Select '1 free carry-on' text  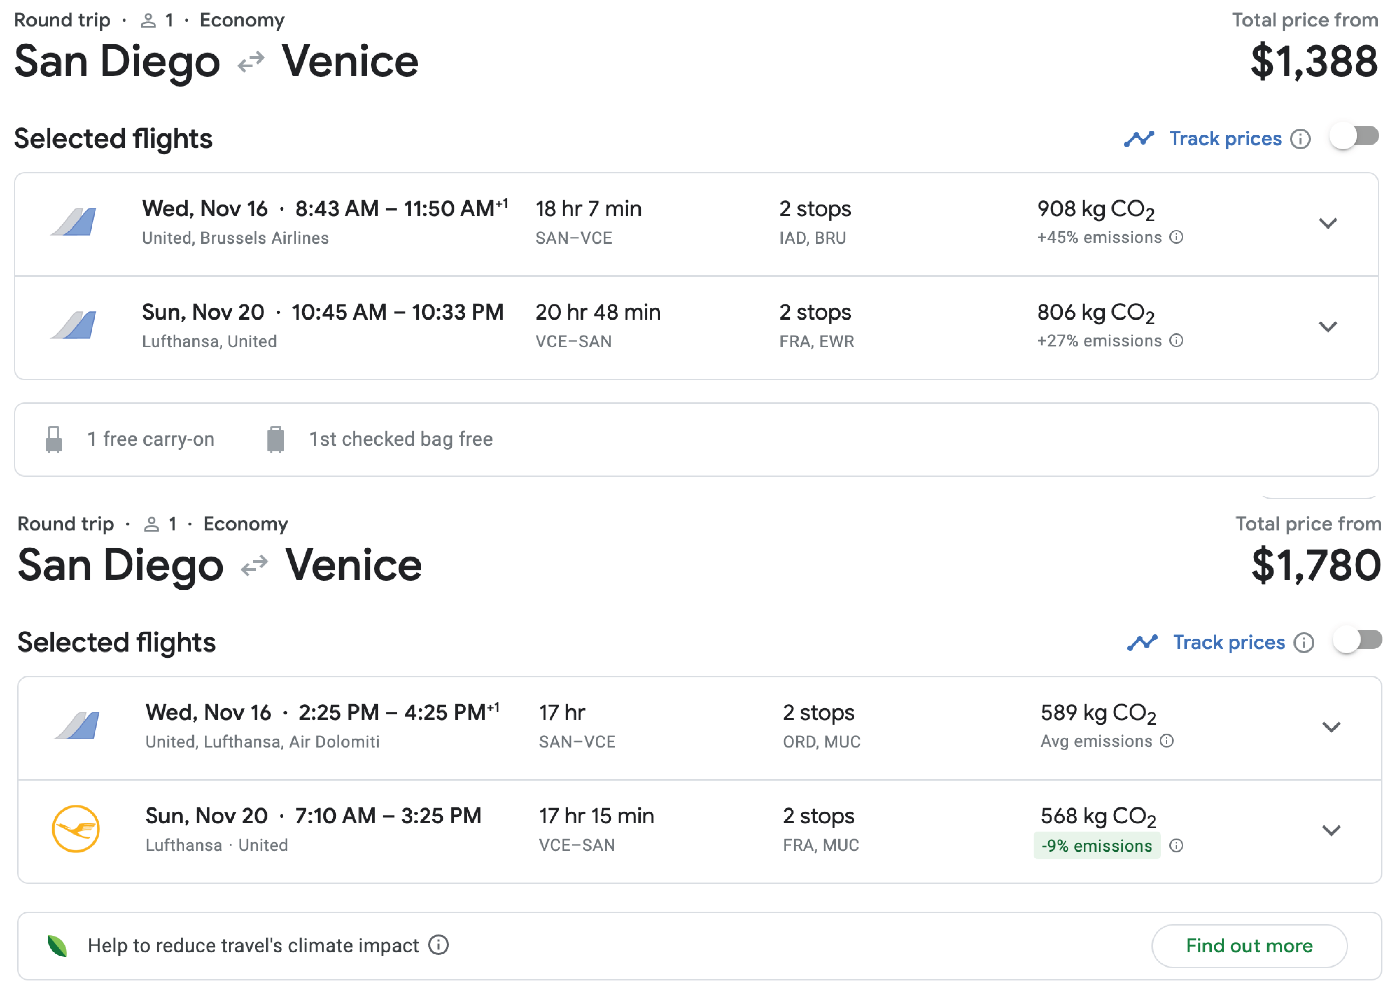(151, 439)
